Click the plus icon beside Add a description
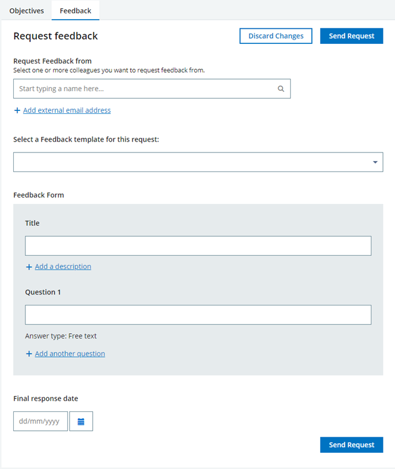 coord(29,267)
